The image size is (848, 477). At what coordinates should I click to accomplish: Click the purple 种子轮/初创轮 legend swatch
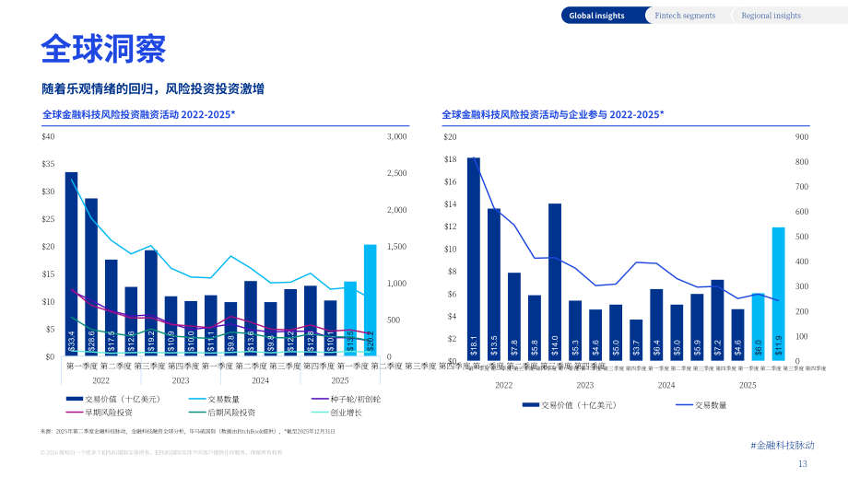(320, 400)
